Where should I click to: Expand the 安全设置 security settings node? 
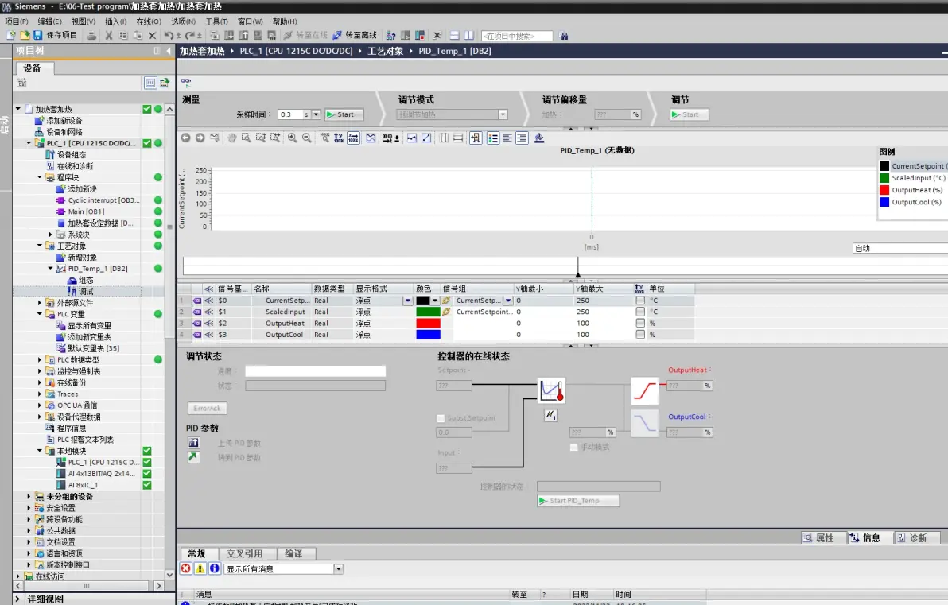(x=29, y=508)
